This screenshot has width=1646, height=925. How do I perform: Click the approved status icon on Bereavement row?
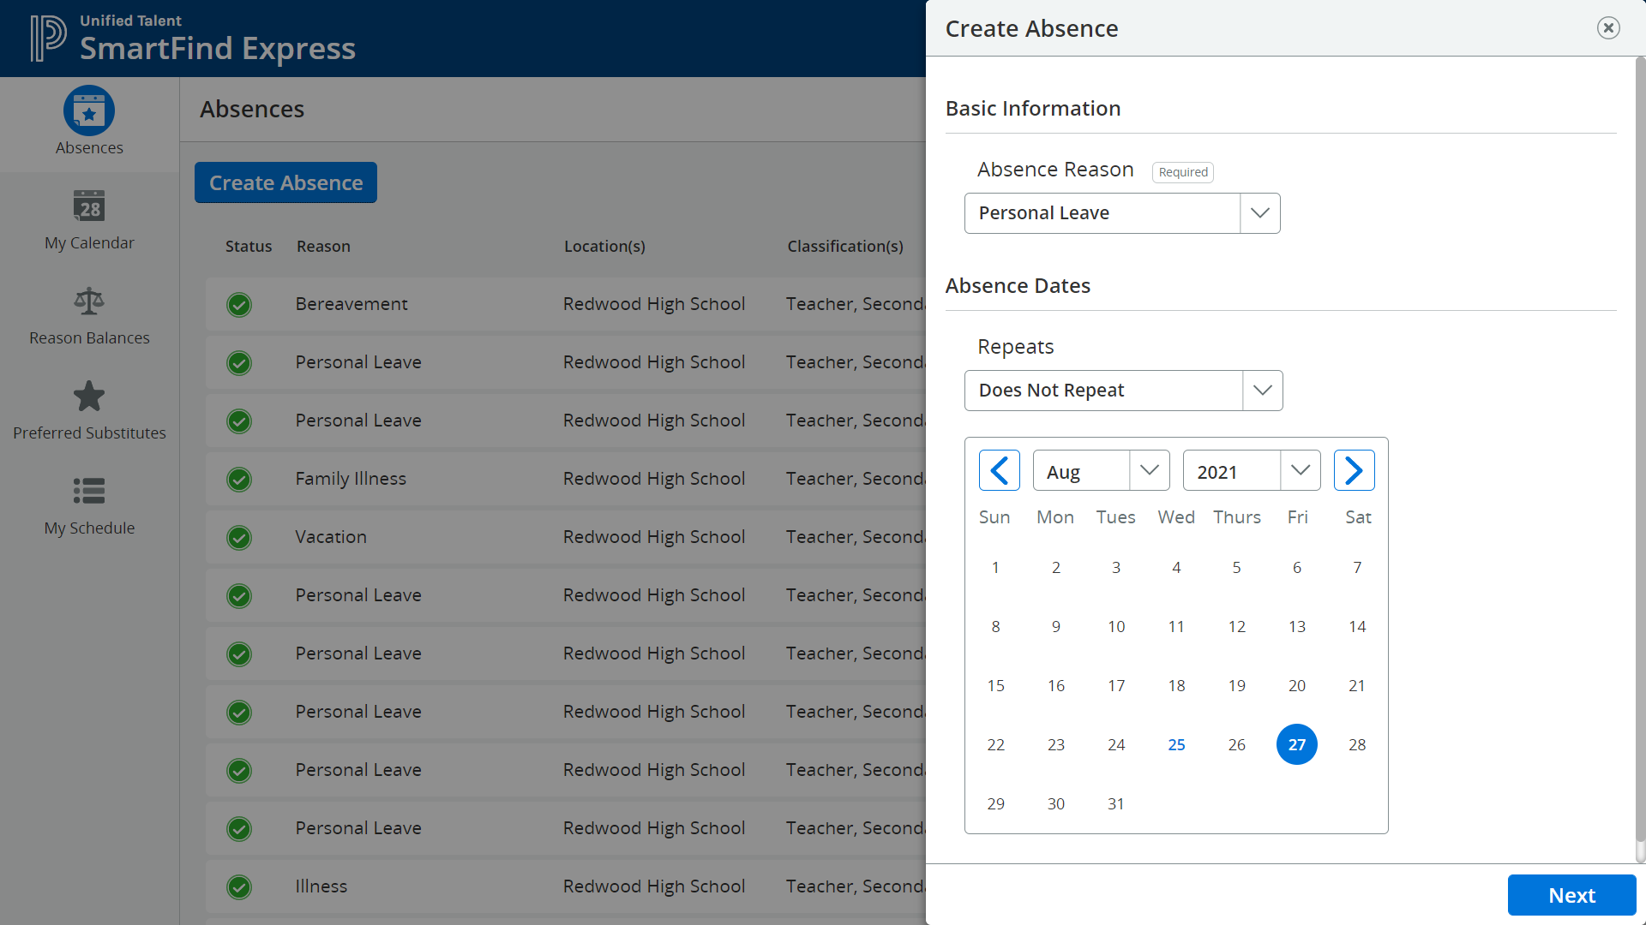[x=238, y=304]
